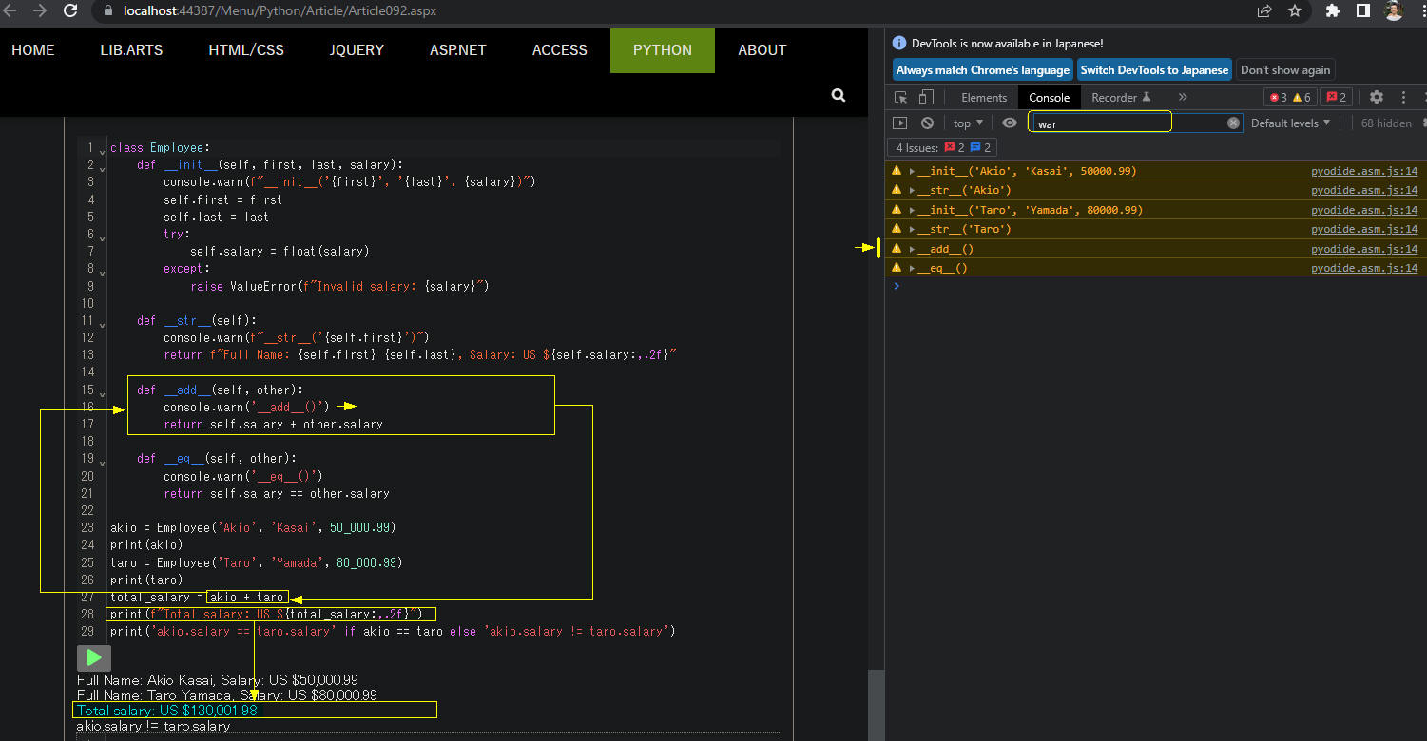The height and width of the screenshot is (741, 1427).
Task: Collapse the __add__ method fold on line 15
Action: pyautogui.click(x=103, y=392)
